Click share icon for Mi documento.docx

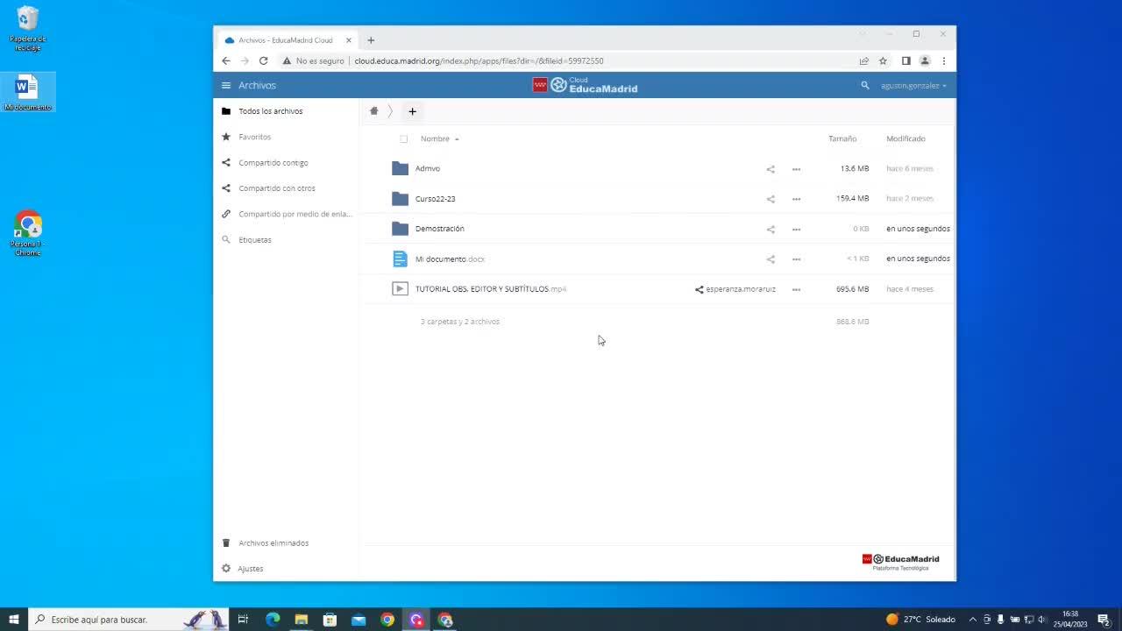pos(770,259)
